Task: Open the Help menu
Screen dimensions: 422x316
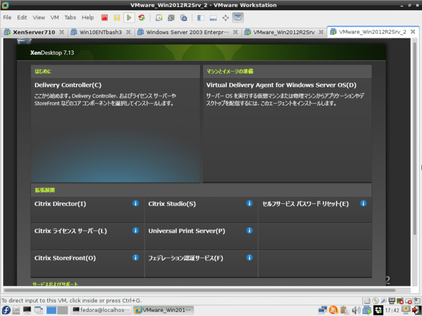Action: pos(88,17)
